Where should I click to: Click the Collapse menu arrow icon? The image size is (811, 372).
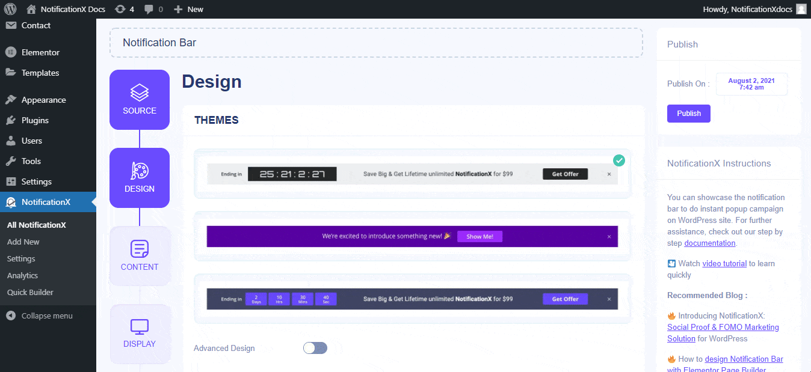11,316
